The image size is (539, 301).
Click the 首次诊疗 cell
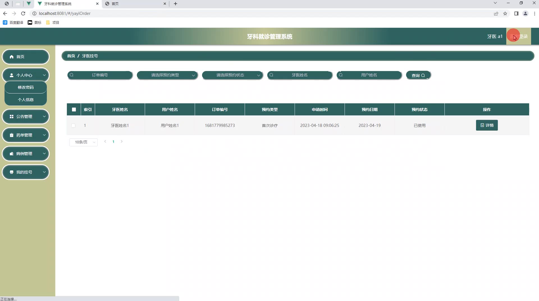(270, 126)
